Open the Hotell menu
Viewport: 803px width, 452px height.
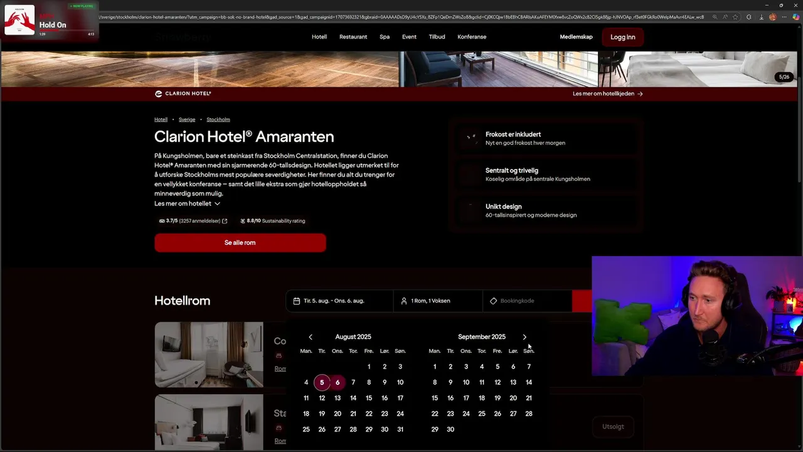[319, 37]
